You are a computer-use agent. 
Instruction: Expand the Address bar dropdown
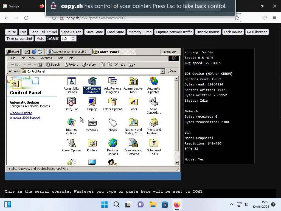[162, 71]
